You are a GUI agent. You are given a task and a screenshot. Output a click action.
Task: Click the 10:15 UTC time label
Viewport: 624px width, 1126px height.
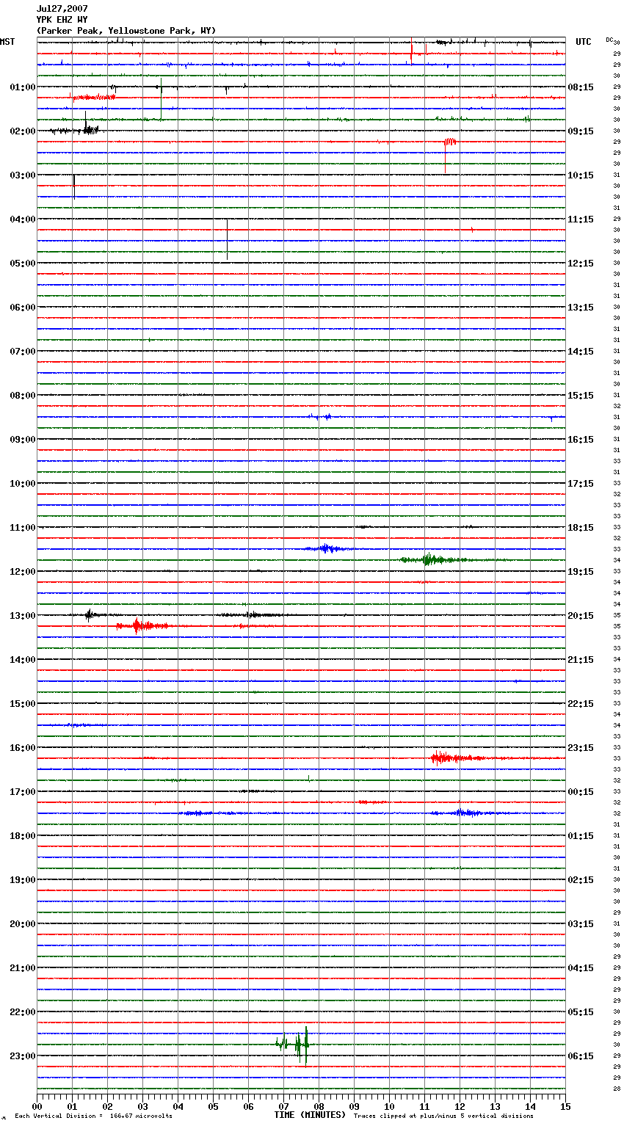point(581,175)
